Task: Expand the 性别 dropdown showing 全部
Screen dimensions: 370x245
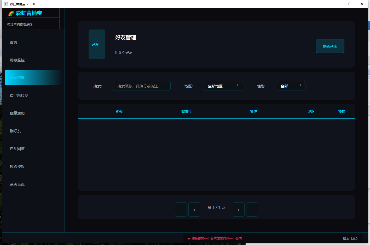Action: pos(291,86)
